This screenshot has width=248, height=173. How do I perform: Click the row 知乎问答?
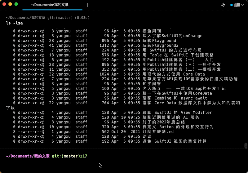(124, 84)
